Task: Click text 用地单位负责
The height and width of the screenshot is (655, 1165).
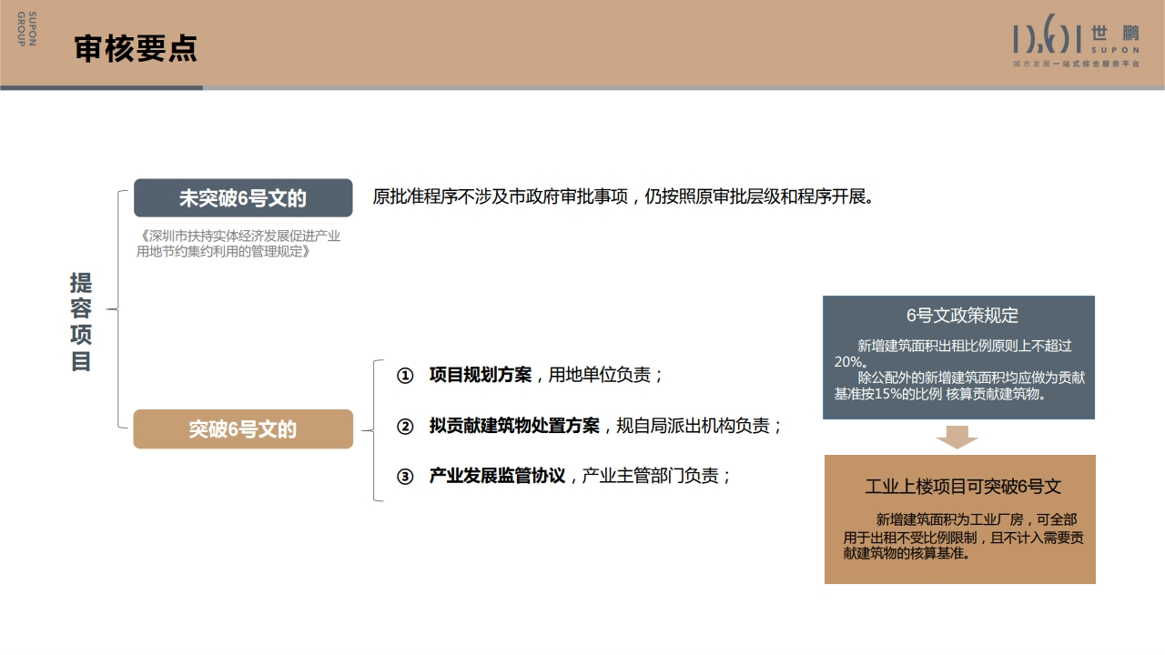Action: pyautogui.click(x=600, y=375)
